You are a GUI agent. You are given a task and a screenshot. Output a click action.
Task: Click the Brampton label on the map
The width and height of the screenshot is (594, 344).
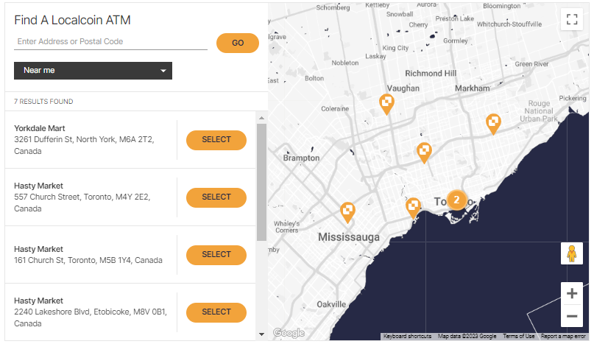301,158
